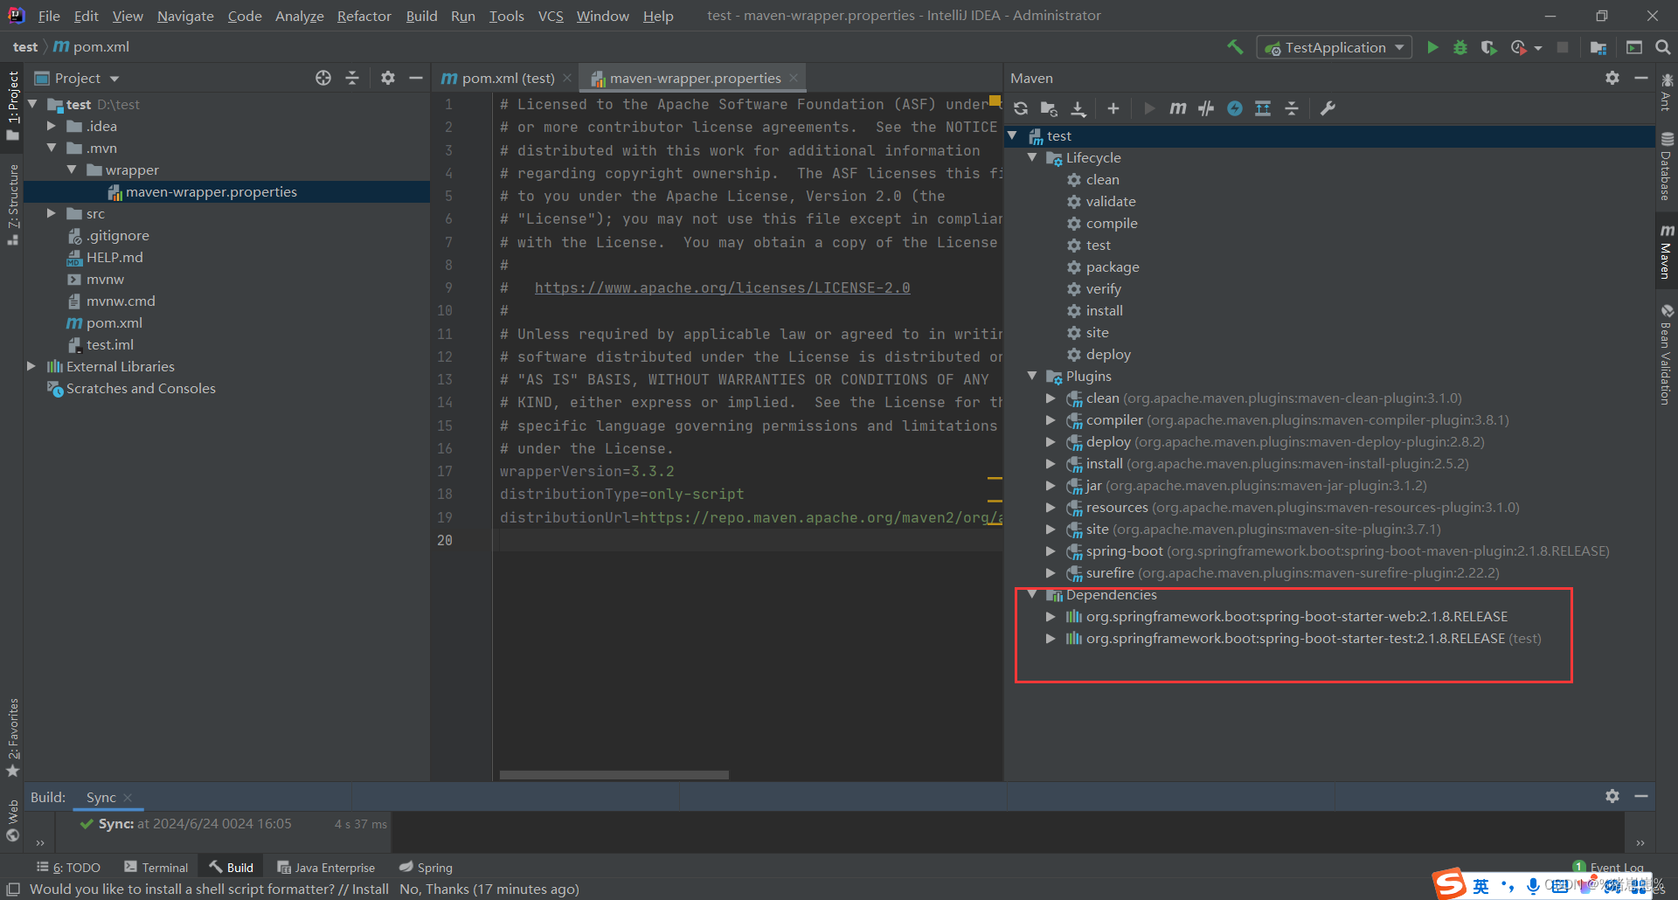
Task: Expand External Libraries node
Action: click(32, 366)
